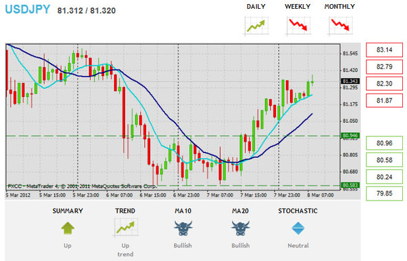This screenshot has height=261, width=407.
Task: Click the 'Bullish' text under MA10
Action: pos(183,245)
